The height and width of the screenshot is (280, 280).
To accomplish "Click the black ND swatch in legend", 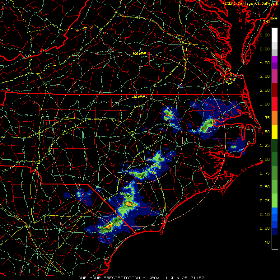I will [x=275, y=242].
